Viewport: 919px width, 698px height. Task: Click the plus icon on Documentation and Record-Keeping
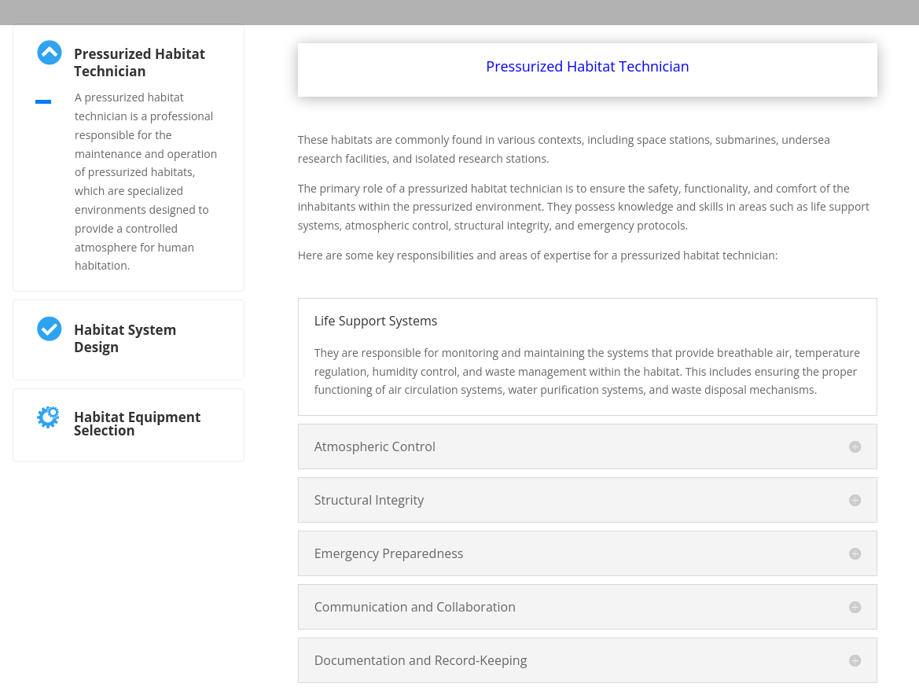[x=855, y=660]
